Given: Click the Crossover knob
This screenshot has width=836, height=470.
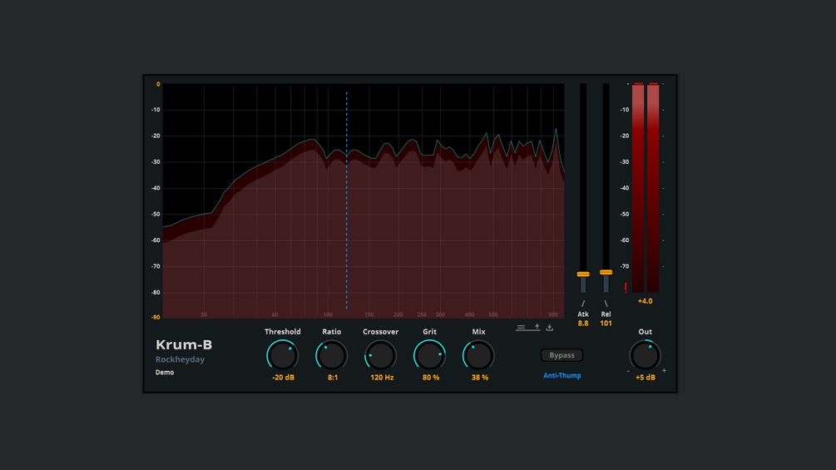Looking at the screenshot, I should pos(381,355).
